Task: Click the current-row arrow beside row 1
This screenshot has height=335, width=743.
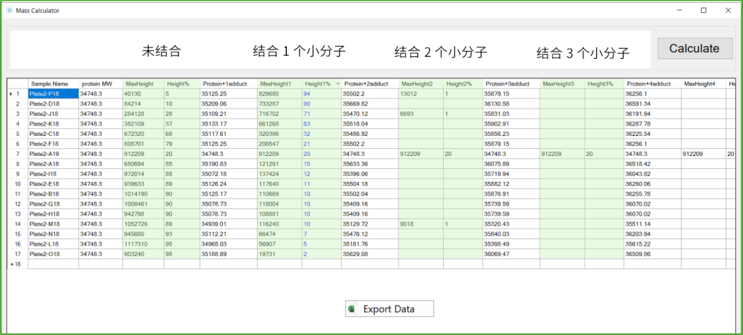Action: (x=10, y=93)
